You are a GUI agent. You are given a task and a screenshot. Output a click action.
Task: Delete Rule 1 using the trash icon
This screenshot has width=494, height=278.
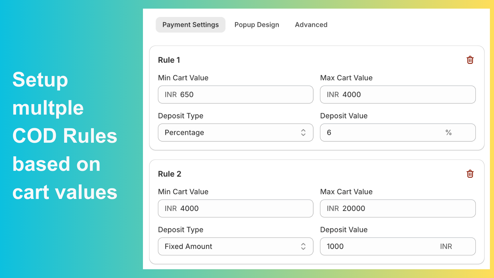pos(470,60)
